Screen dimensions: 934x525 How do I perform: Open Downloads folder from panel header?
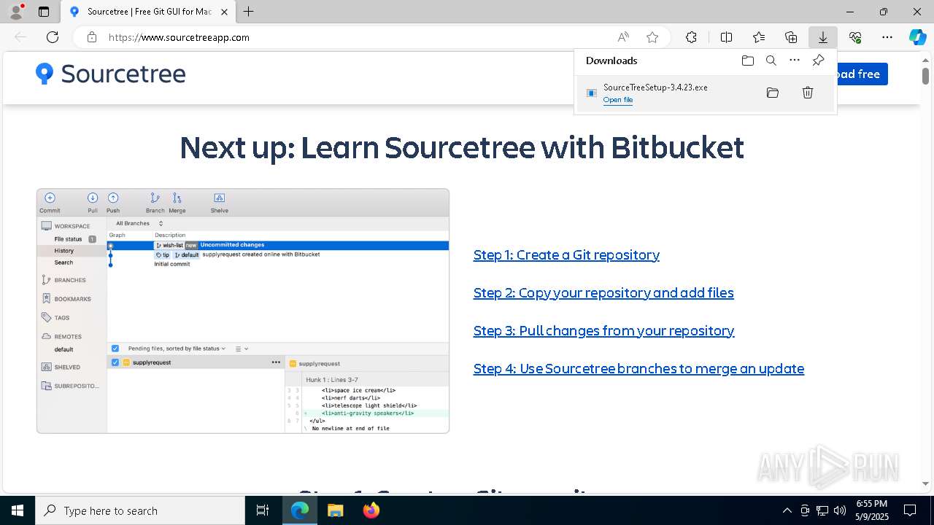click(x=748, y=61)
